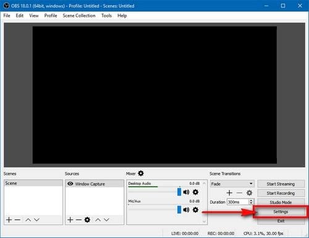
Task: Add a new scene with plus icon
Action: [x=9, y=220]
